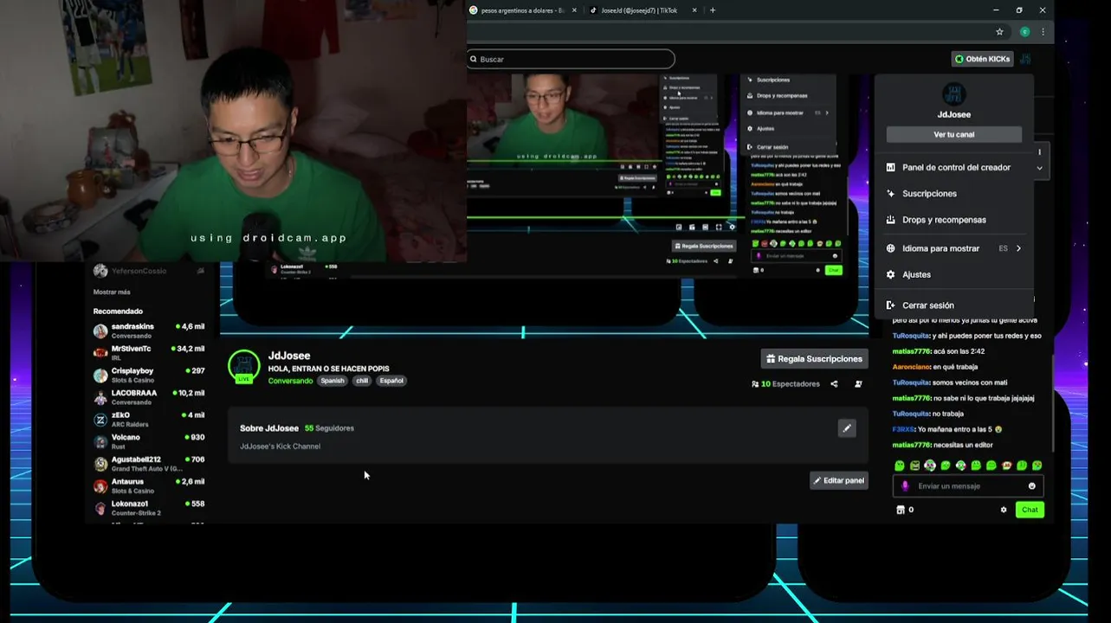Open LACOBRAAA recommended channel
This screenshot has height=623, width=1111.
pyautogui.click(x=149, y=397)
